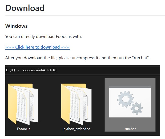Click the Download heading
Screen dimensions: 165x139
pyautogui.click(x=25, y=8)
